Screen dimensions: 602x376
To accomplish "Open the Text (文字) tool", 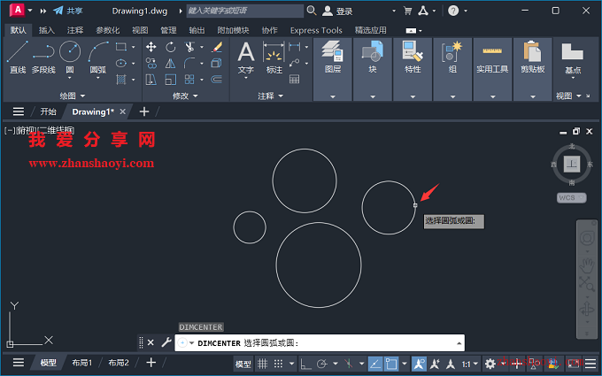I will (246, 58).
